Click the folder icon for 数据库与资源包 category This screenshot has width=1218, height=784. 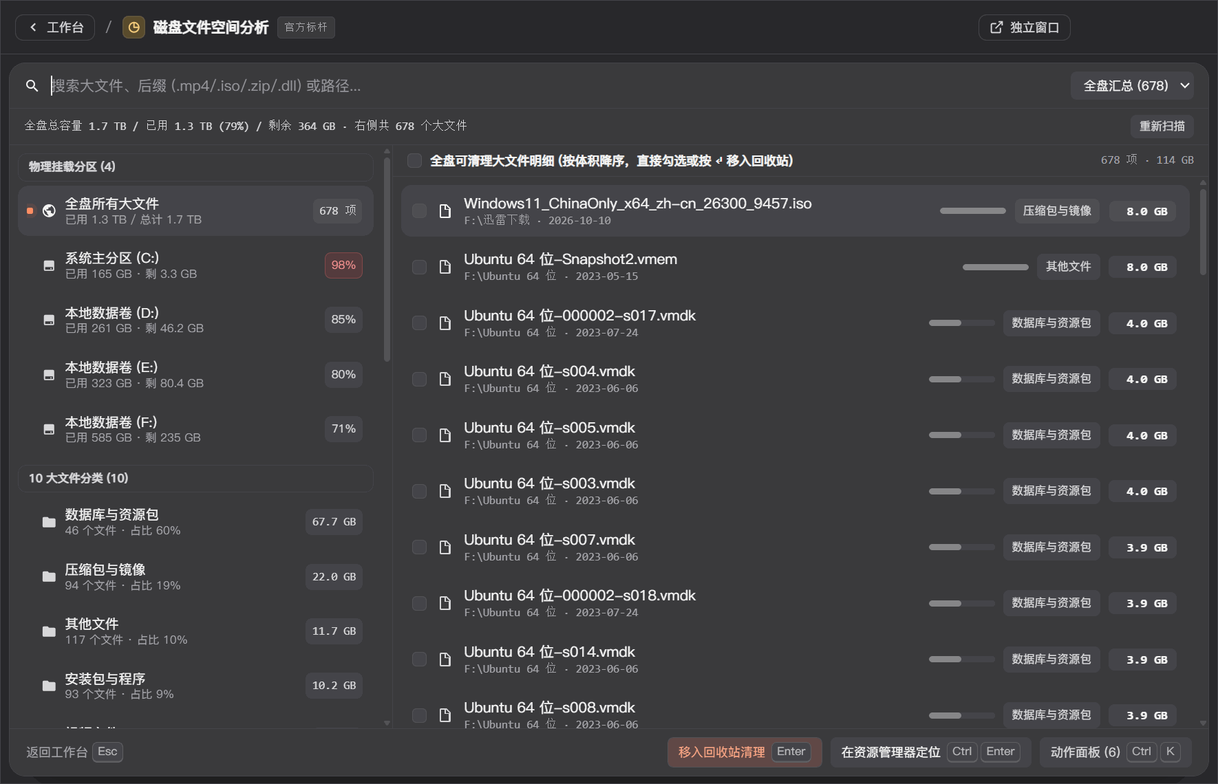pyautogui.click(x=49, y=522)
